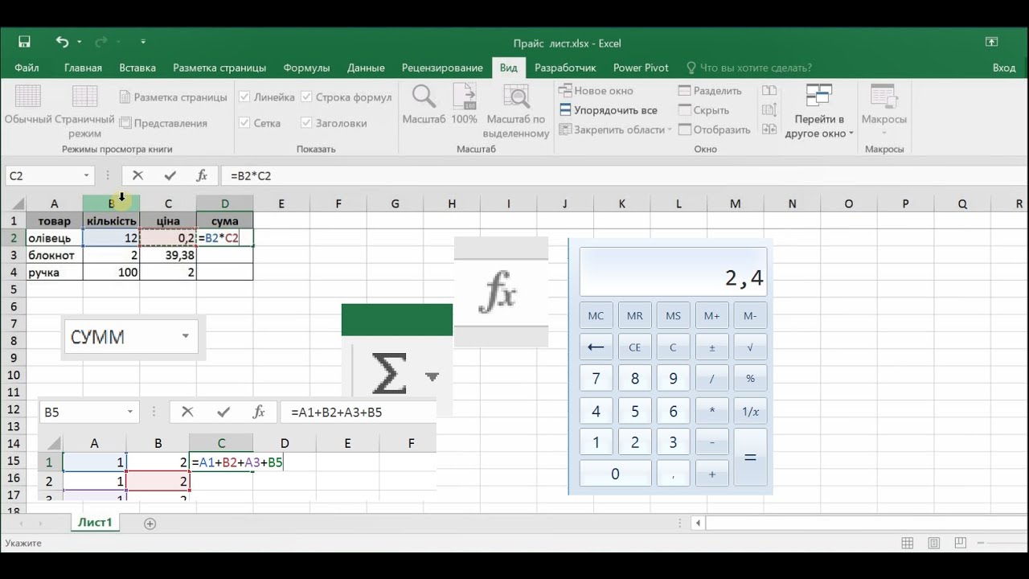
Task: Open Представления custom views
Action: pyautogui.click(x=164, y=123)
